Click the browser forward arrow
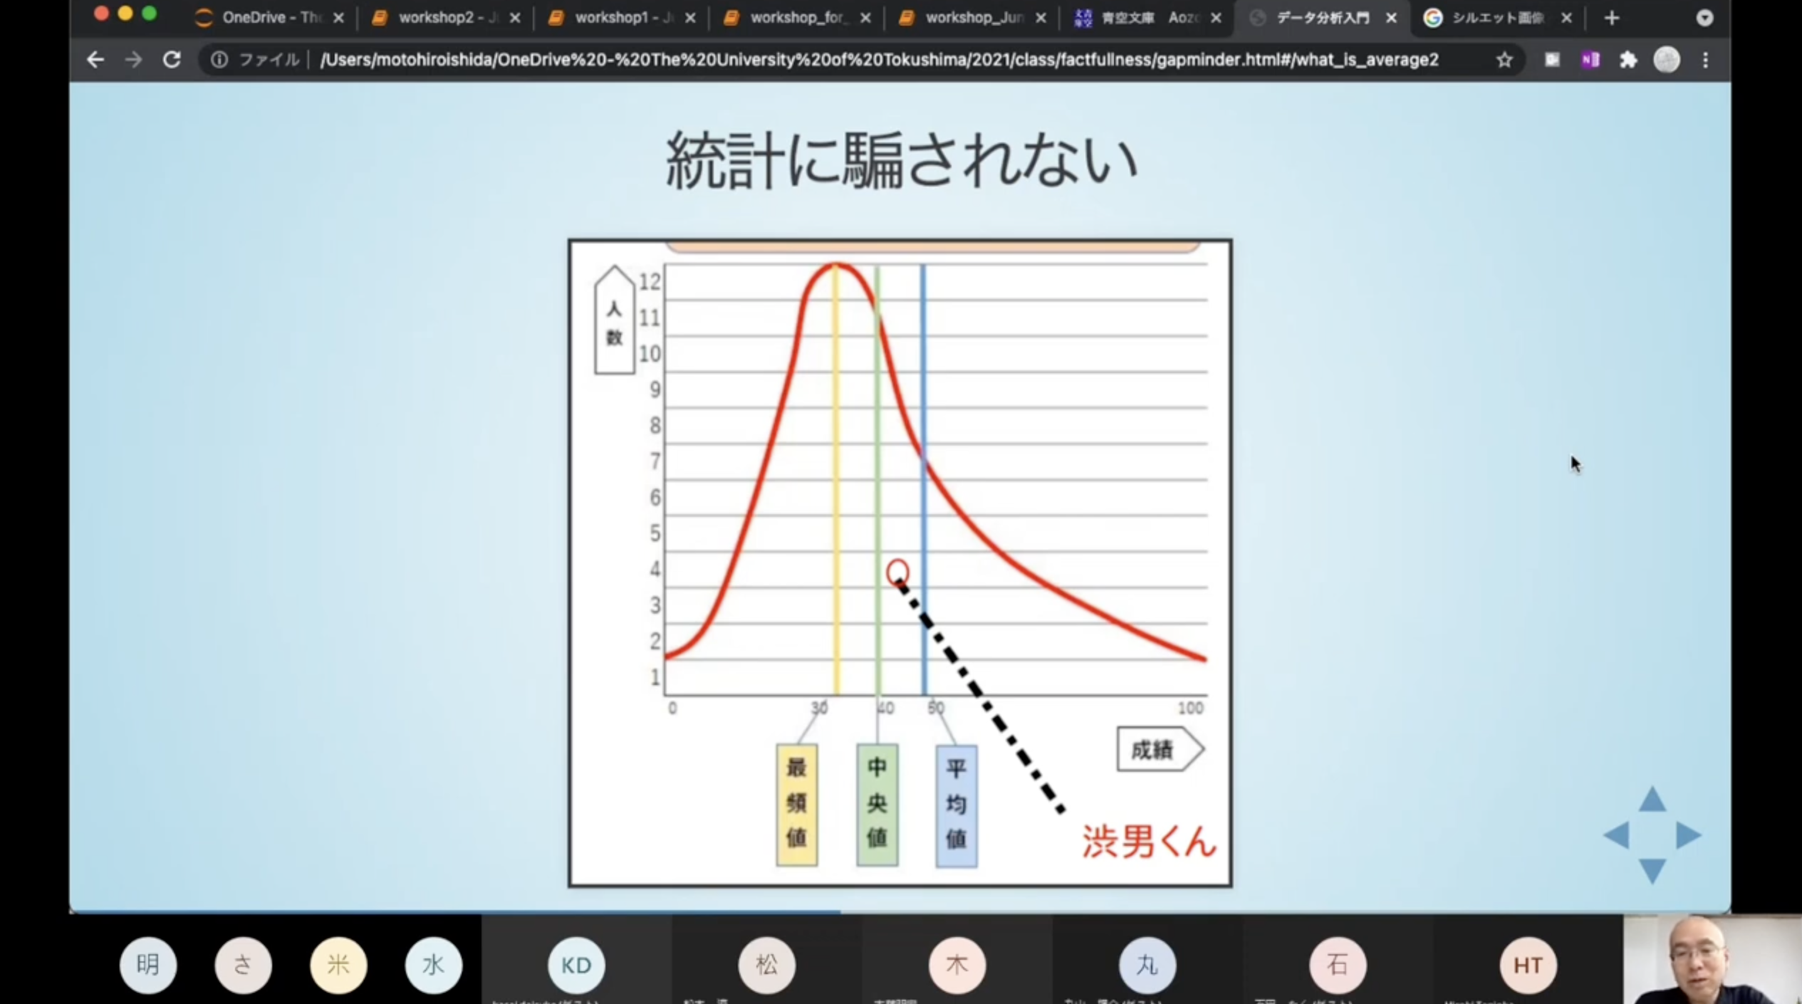Screen dimensions: 1802x1004 pos(133,60)
